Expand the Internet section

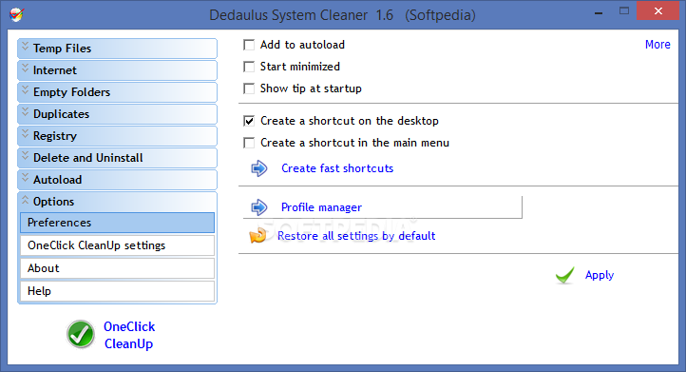[117, 70]
